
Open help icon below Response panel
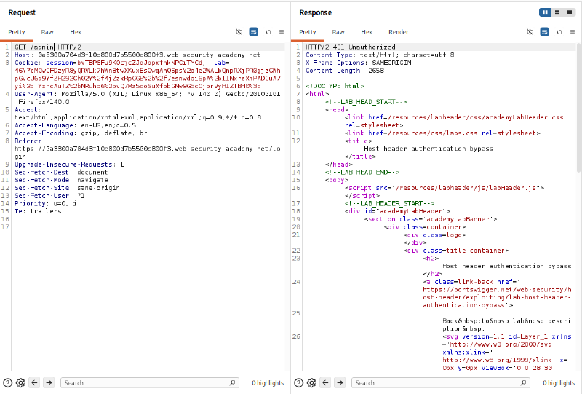pyautogui.click(x=298, y=383)
